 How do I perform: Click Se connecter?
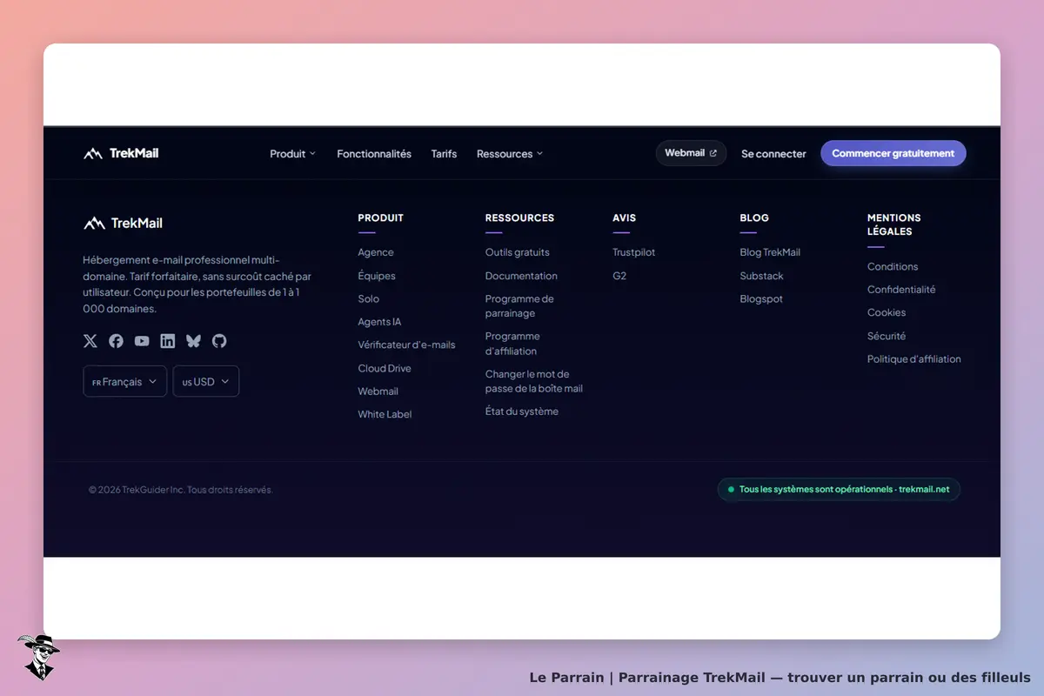(773, 154)
